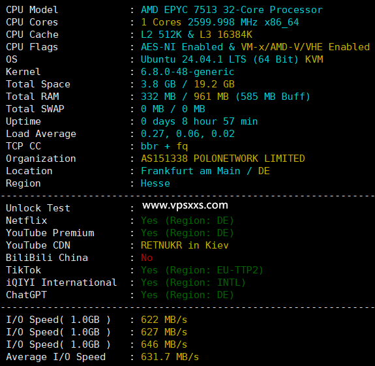This screenshot has height=366, width=375.
Task: Click the TikTok region EU-TTP2 result
Action: 202,270
